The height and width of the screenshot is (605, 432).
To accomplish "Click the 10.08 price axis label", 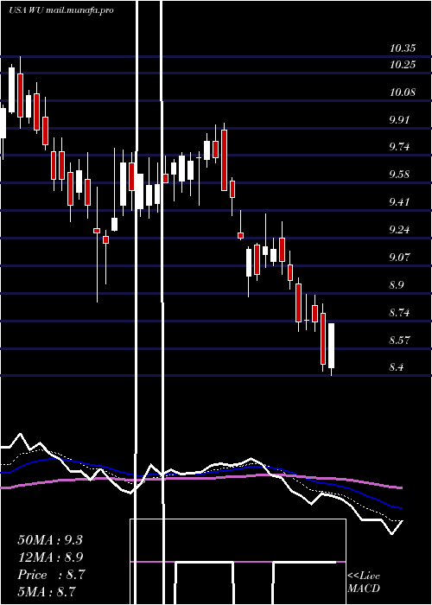I will [403, 92].
